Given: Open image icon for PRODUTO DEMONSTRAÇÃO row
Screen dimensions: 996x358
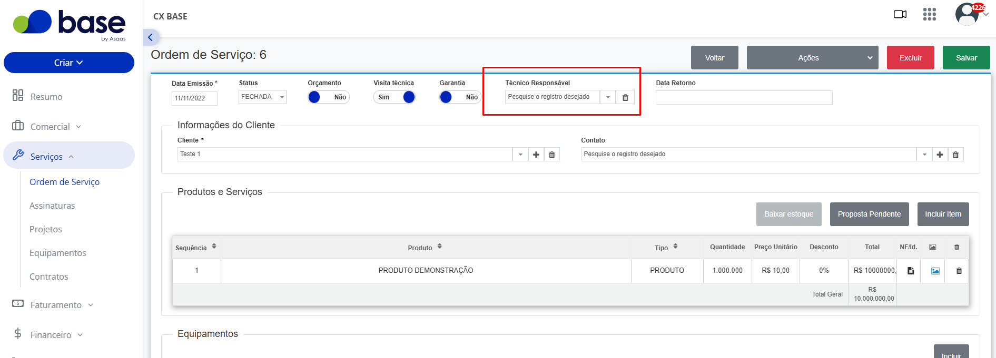Looking at the screenshot, I should click(x=935, y=271).
